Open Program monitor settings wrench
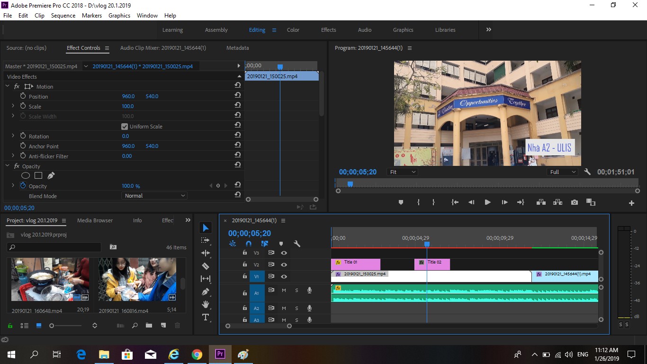This screenshot has height=364, width=647. (x=587, y=172)
